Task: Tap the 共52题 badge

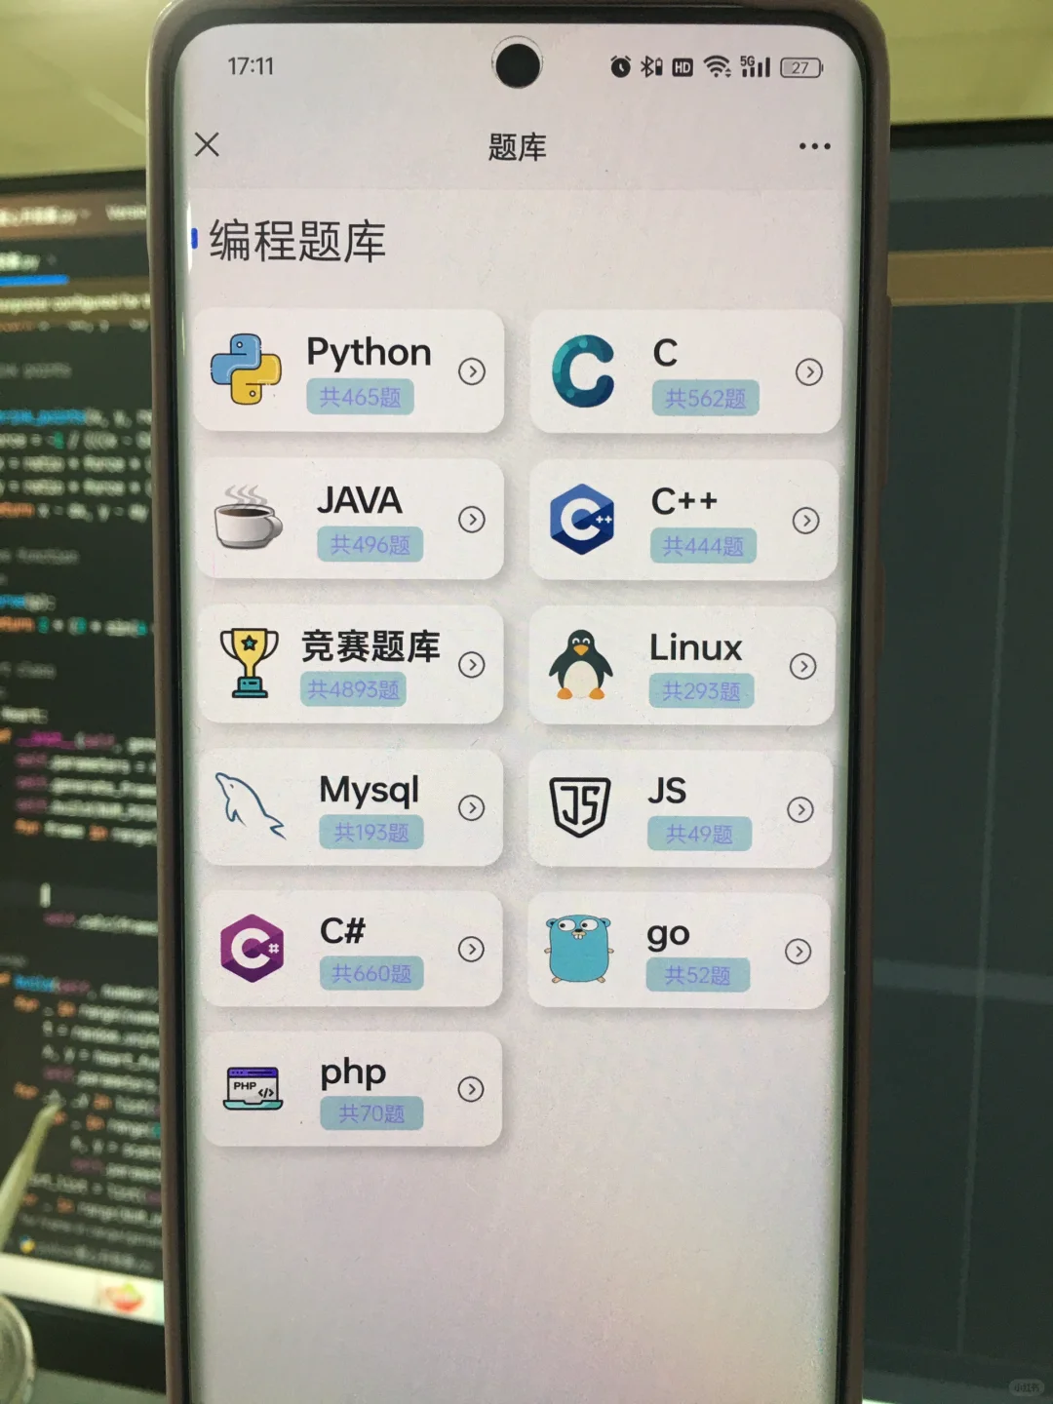Action: 697,975
